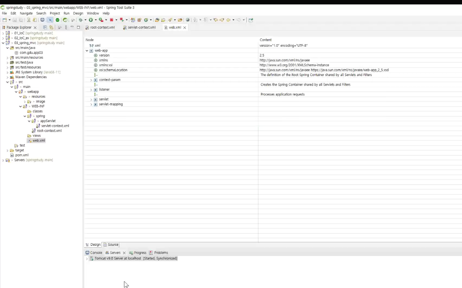Click the Content column header
462x288 pixels.
tap(265, 40)
